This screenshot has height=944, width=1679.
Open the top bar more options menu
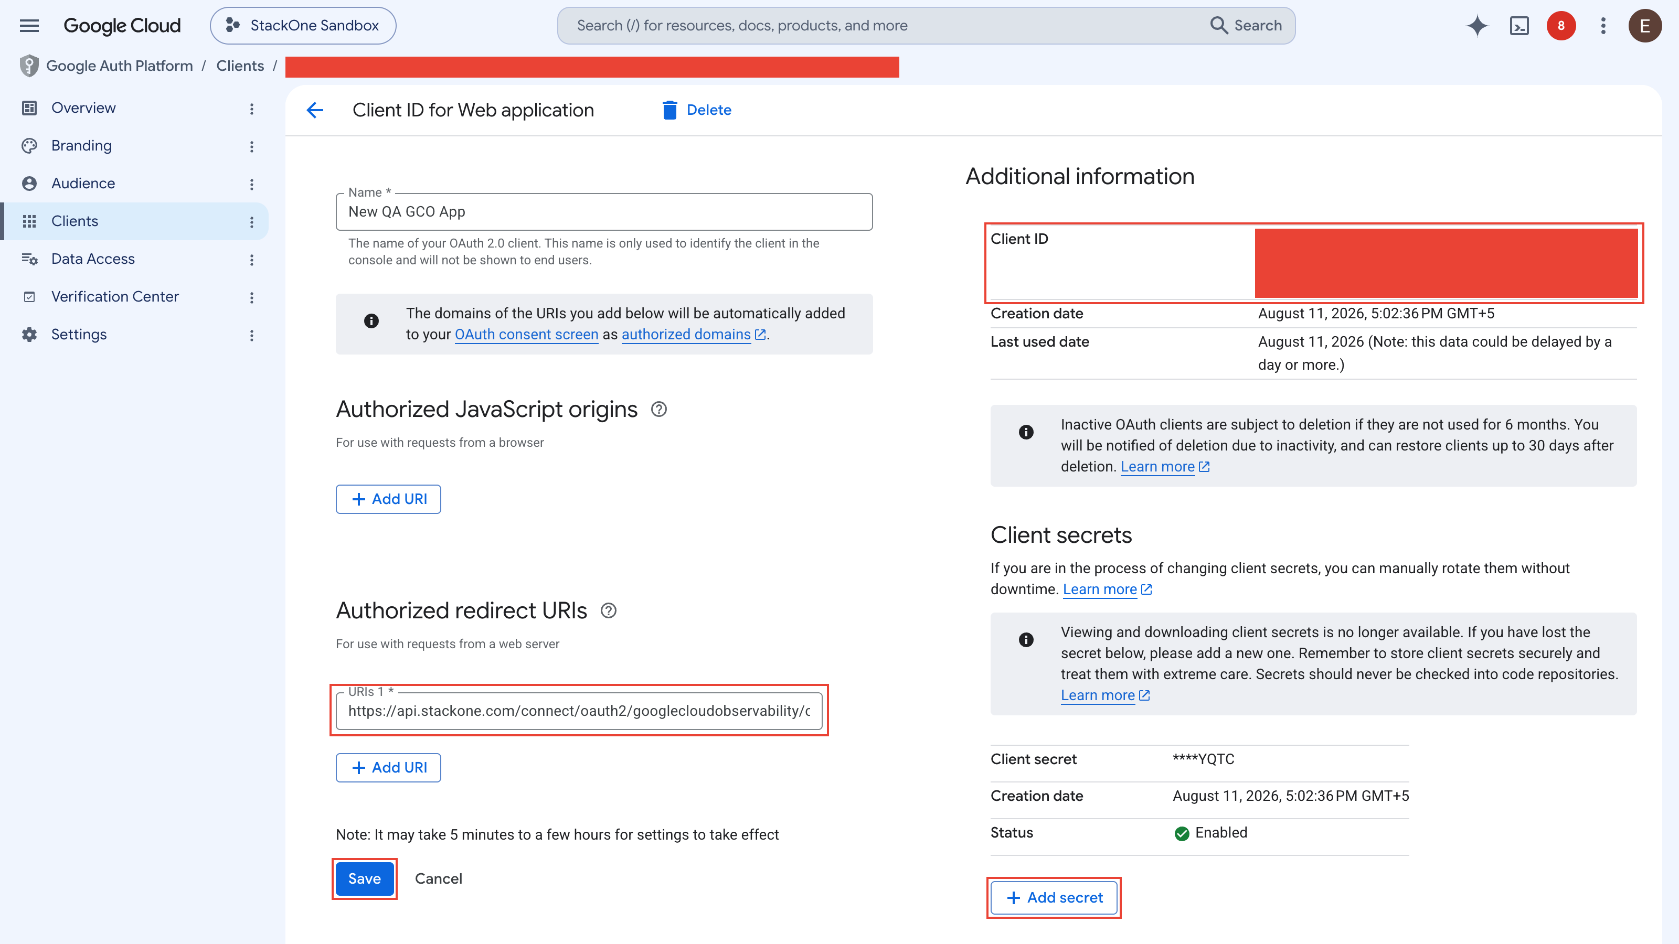[1603, 25]
